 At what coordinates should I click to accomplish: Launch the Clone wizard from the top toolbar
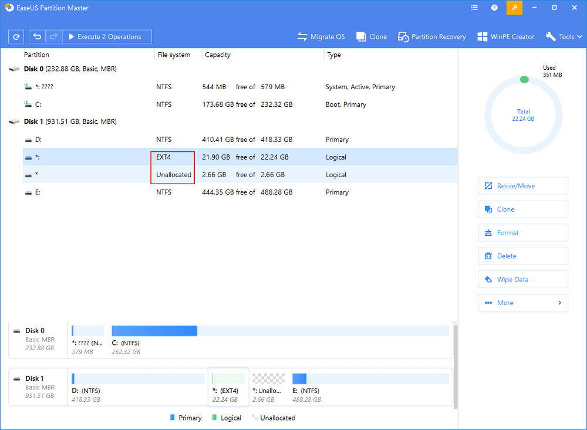click(371, 36)
